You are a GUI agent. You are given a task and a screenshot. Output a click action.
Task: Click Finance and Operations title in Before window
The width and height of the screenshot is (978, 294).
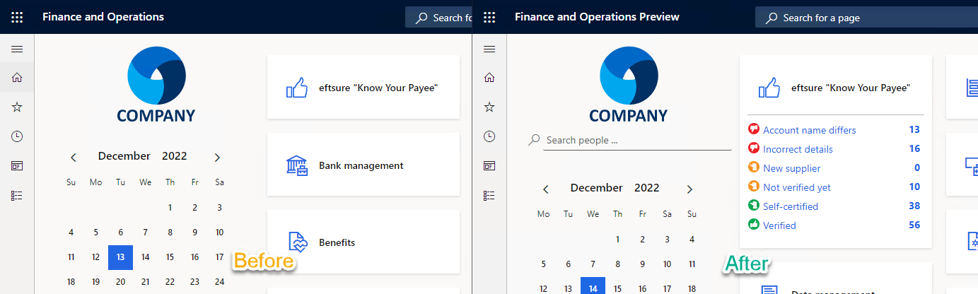(103, 17)
